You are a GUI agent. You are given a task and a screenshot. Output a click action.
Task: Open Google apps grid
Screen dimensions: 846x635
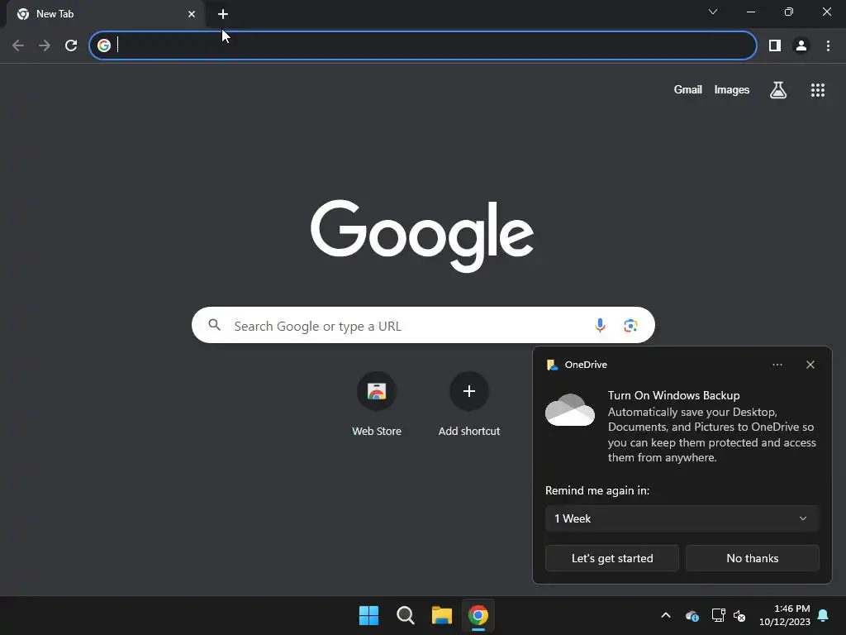818,90
